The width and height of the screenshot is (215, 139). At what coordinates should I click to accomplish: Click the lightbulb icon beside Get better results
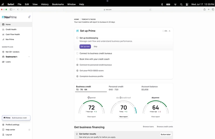77,134
